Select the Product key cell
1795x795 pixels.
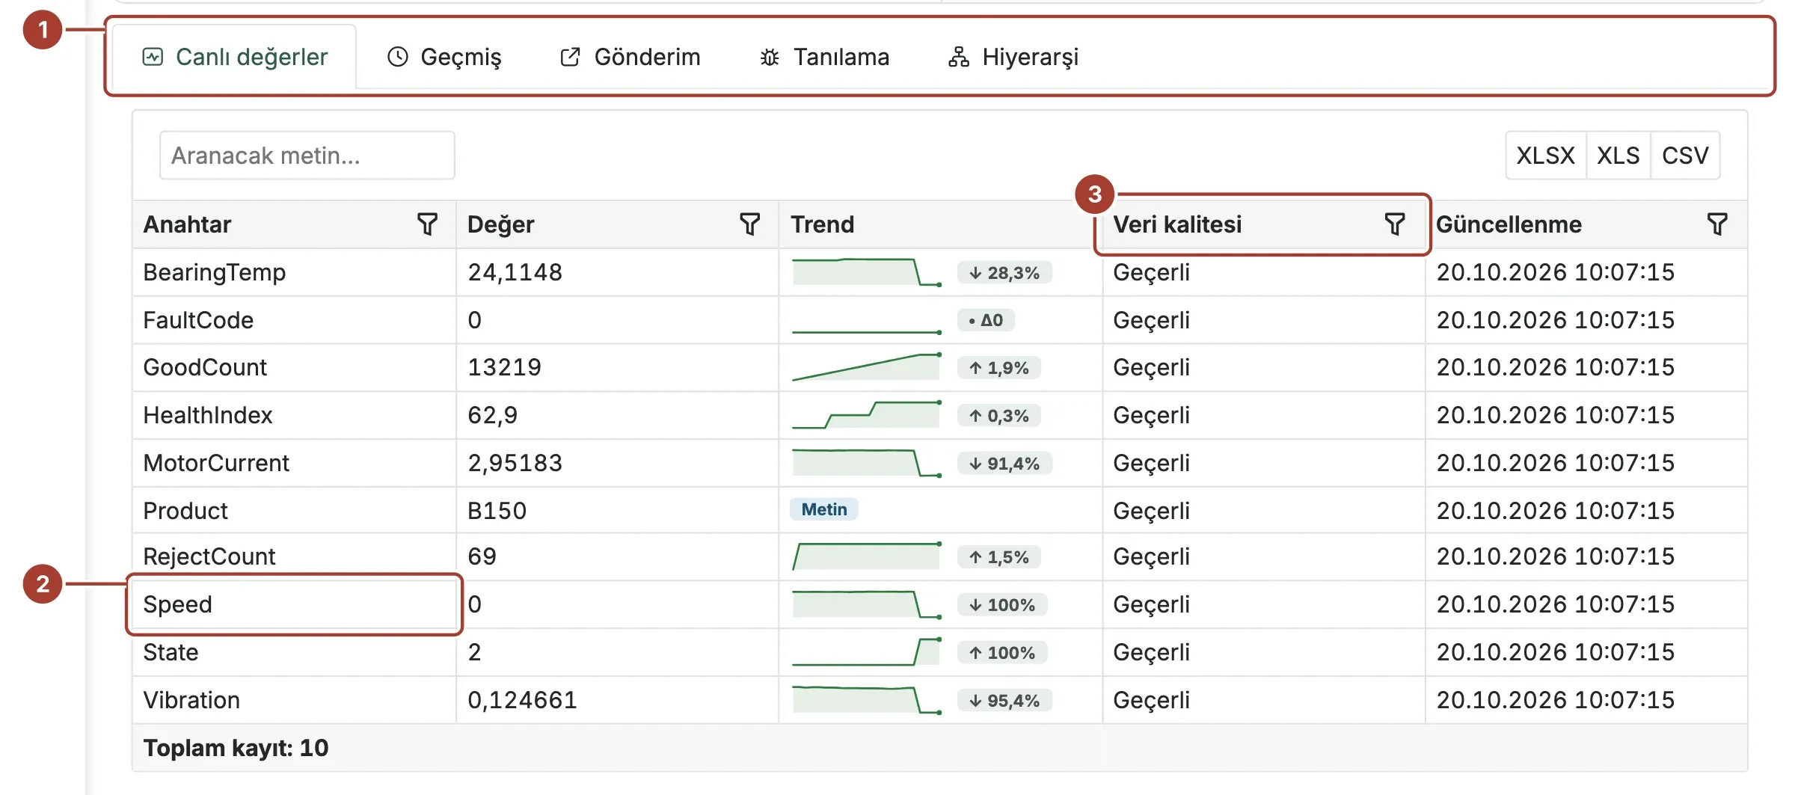(x=295, y=510)
